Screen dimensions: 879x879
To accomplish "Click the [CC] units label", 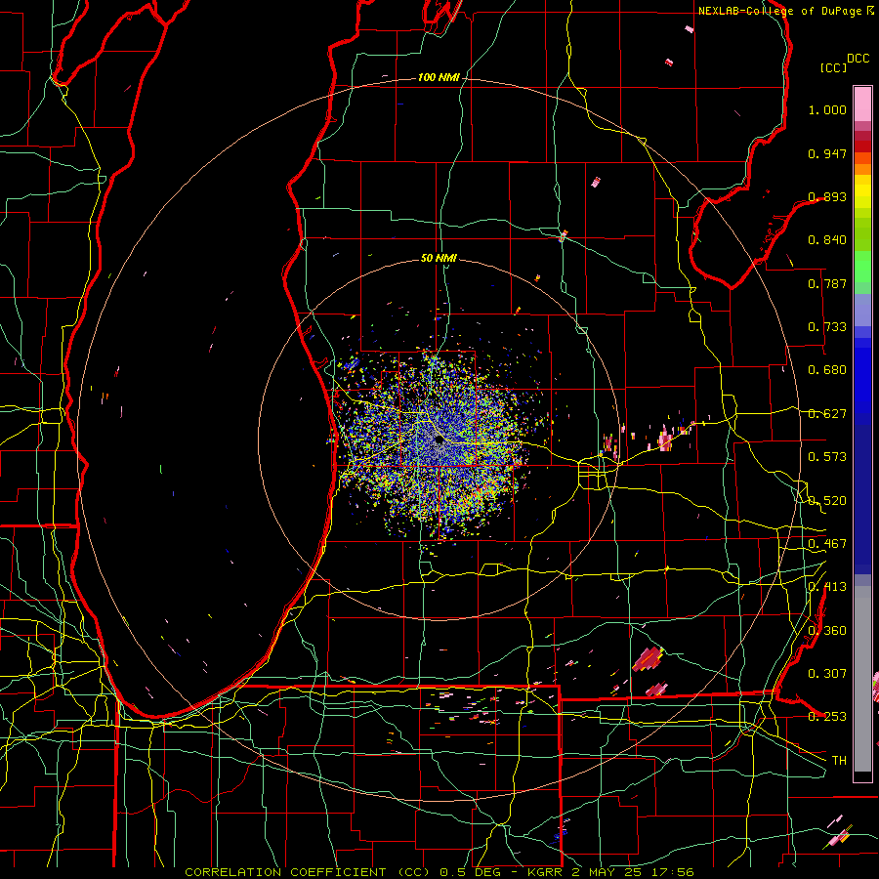I will coord(833,67).
